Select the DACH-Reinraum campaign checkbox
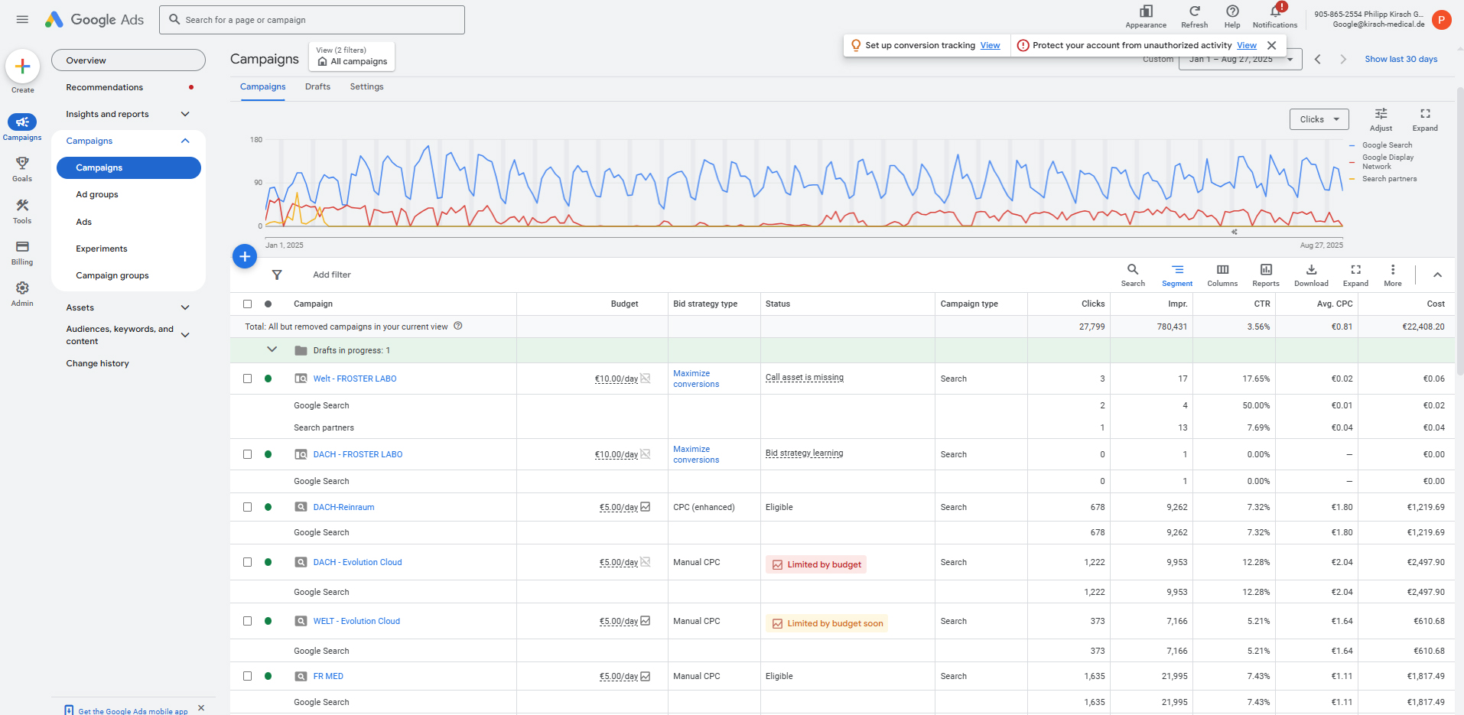 pos(247,507)
